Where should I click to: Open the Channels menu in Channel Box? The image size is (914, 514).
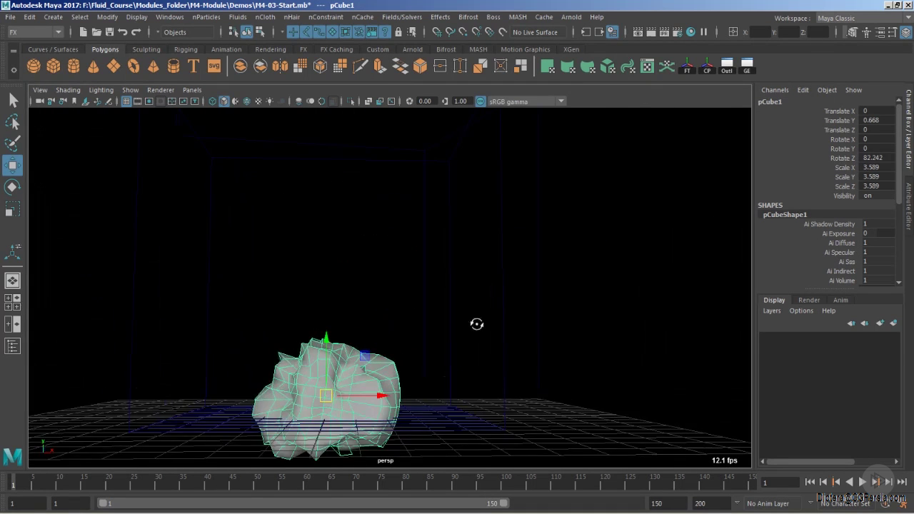(775, 90)
